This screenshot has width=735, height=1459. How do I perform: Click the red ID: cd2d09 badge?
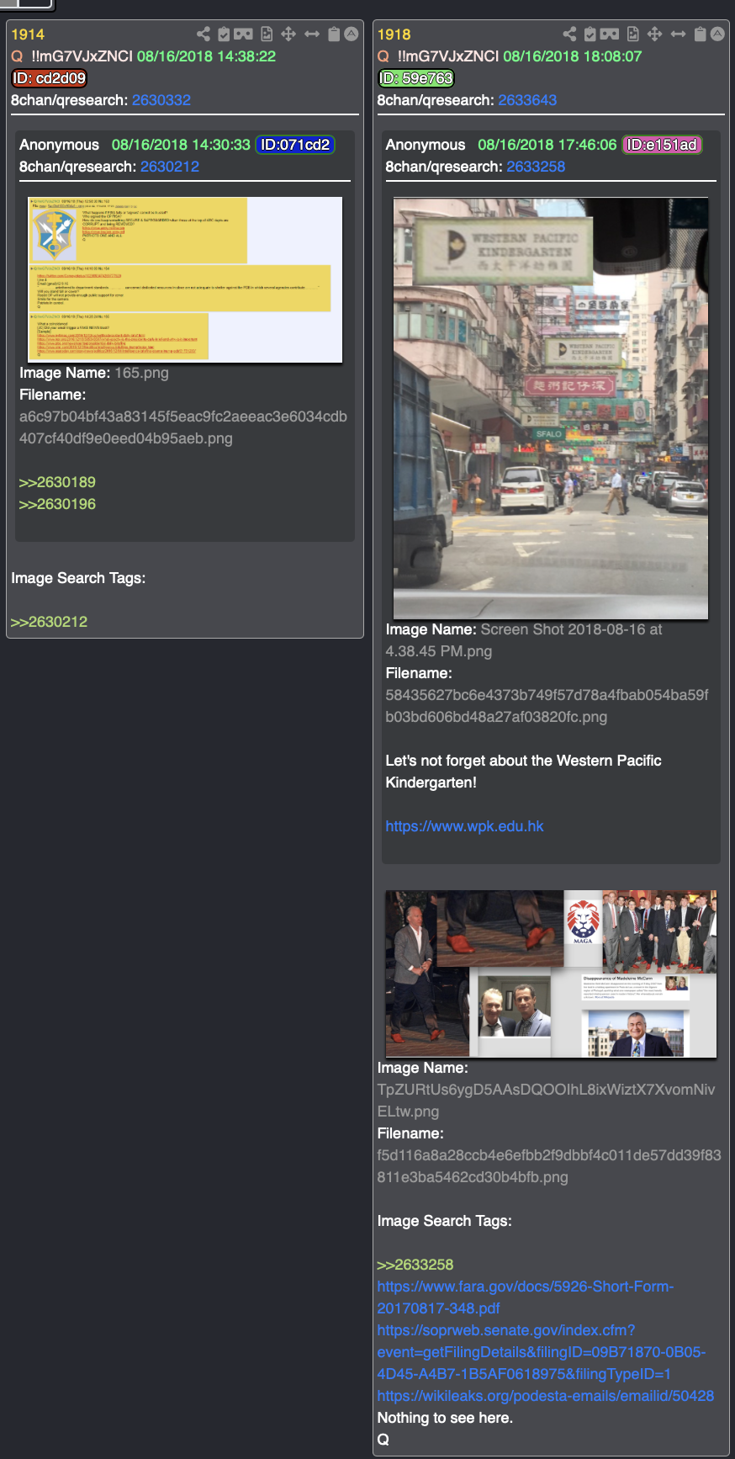(50, 78)
